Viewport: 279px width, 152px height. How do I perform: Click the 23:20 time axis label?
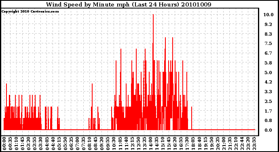point(248,144)
